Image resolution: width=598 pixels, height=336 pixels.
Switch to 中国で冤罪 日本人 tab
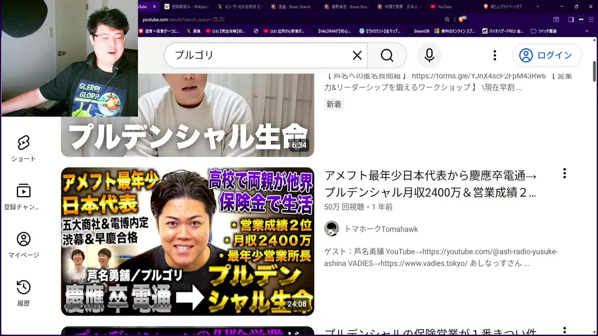point(400,7)
